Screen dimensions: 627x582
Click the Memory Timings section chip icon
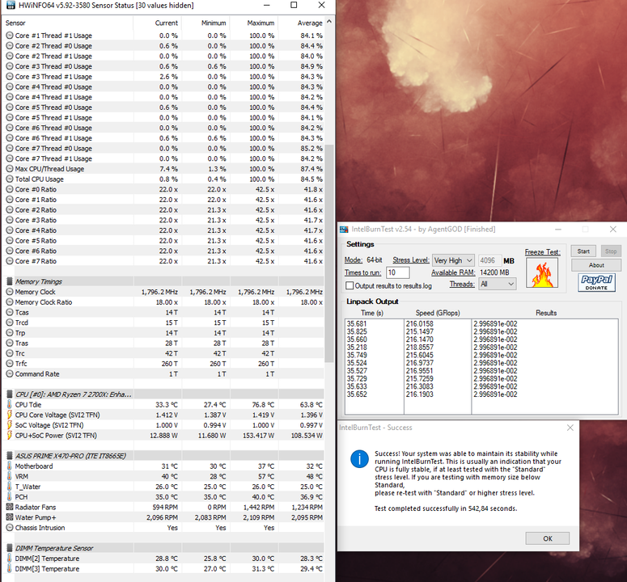10,281
